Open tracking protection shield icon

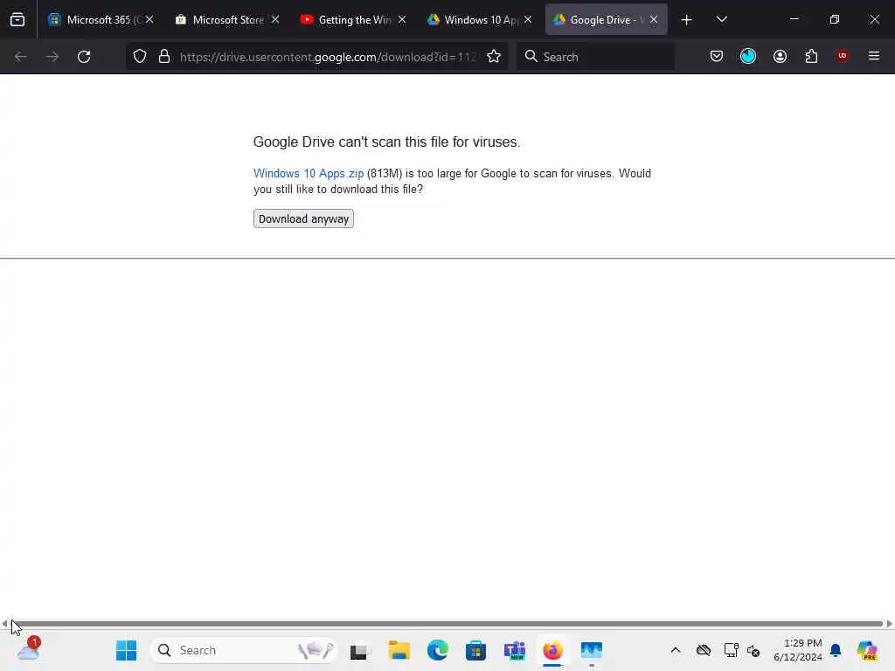tap(140, 57)
